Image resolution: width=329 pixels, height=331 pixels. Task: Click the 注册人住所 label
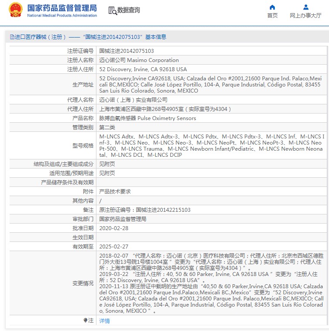80,69
